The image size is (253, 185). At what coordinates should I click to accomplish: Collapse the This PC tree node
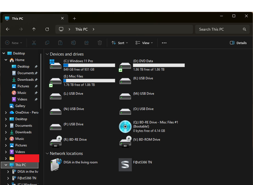[6, 165]
